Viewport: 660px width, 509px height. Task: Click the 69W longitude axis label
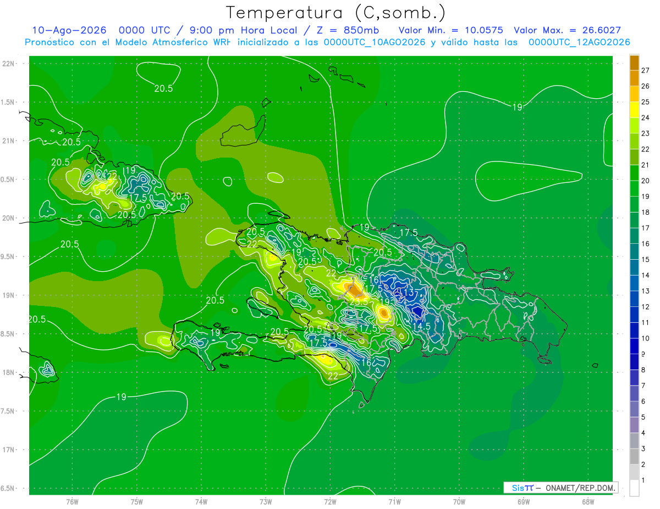pos(523,501)
